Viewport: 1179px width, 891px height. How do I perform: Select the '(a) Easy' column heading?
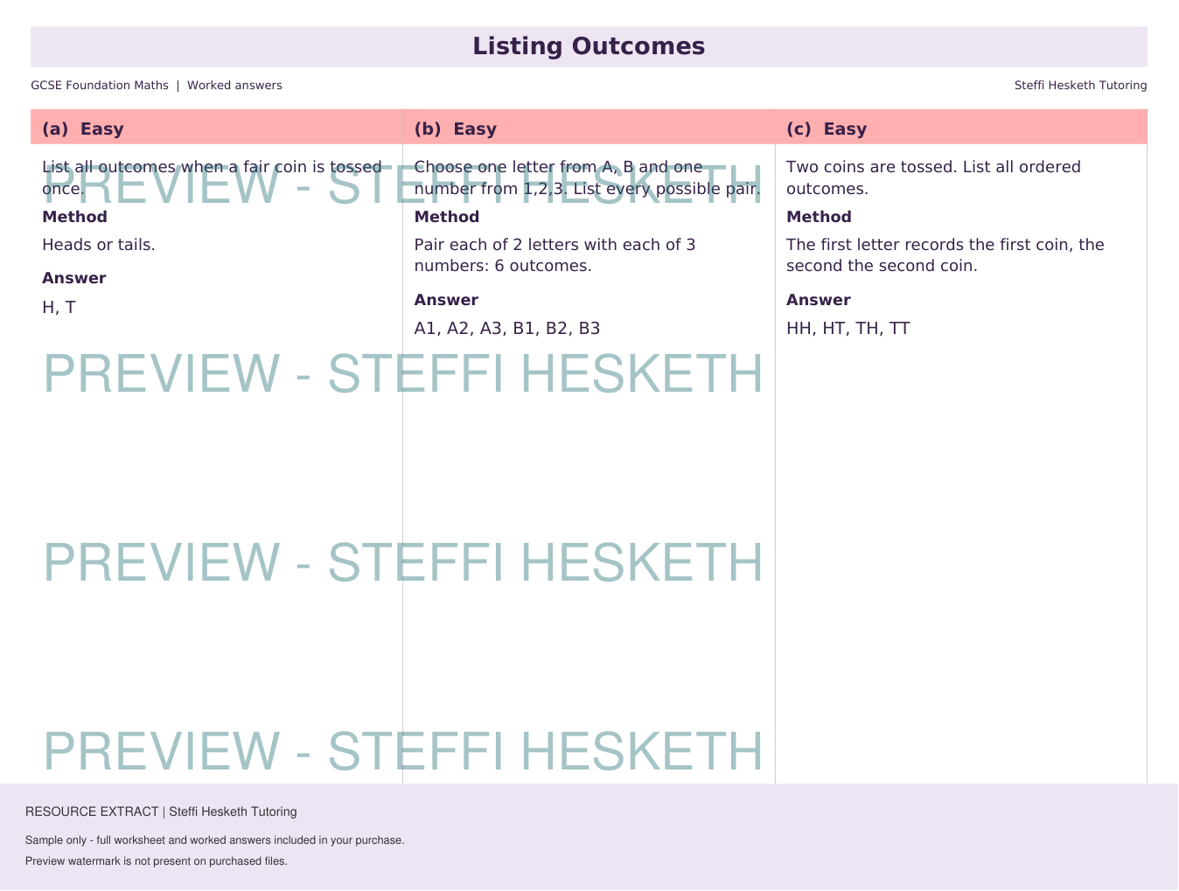pos(83,129)
